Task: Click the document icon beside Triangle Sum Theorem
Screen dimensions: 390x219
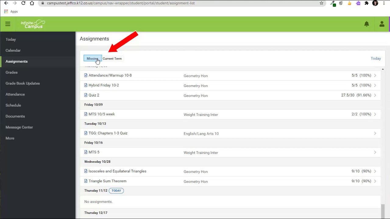Action: [x=86, y=181]
